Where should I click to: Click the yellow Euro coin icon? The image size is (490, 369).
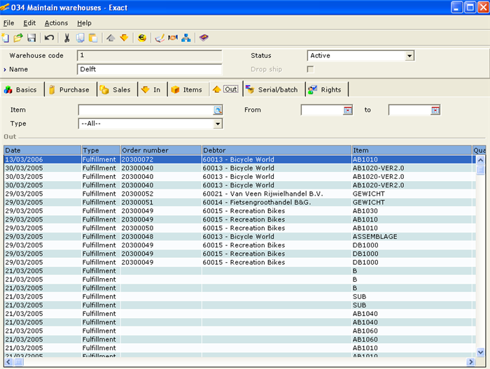[x=142, y=38]
